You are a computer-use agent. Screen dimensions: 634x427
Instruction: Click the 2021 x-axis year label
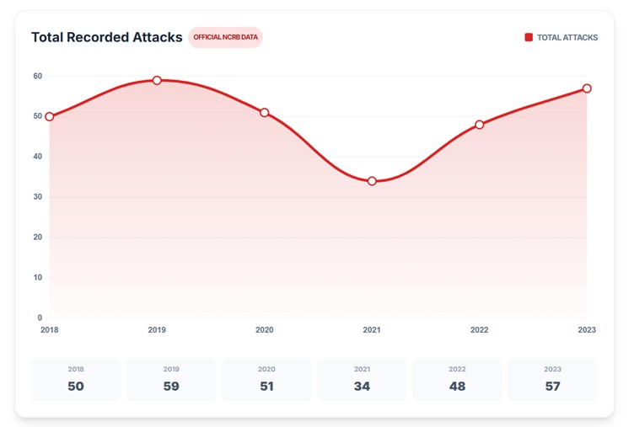[372, 329]
